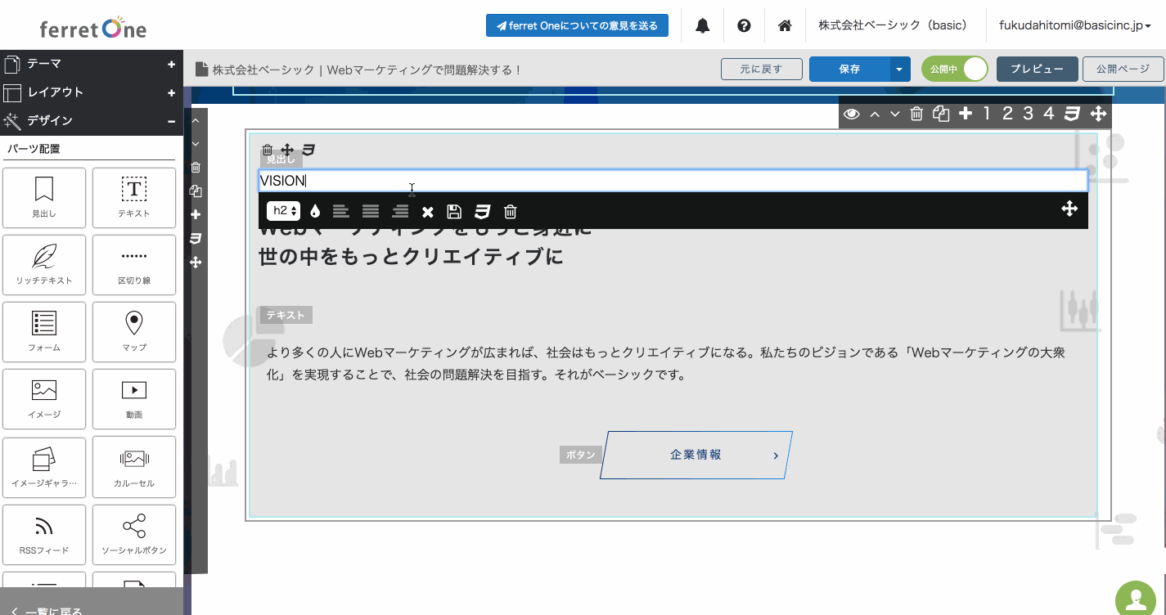Viewport: 1166px width, 615px height.
Task: Cancel heading edit with the X icon
Action: pos(427,212)
